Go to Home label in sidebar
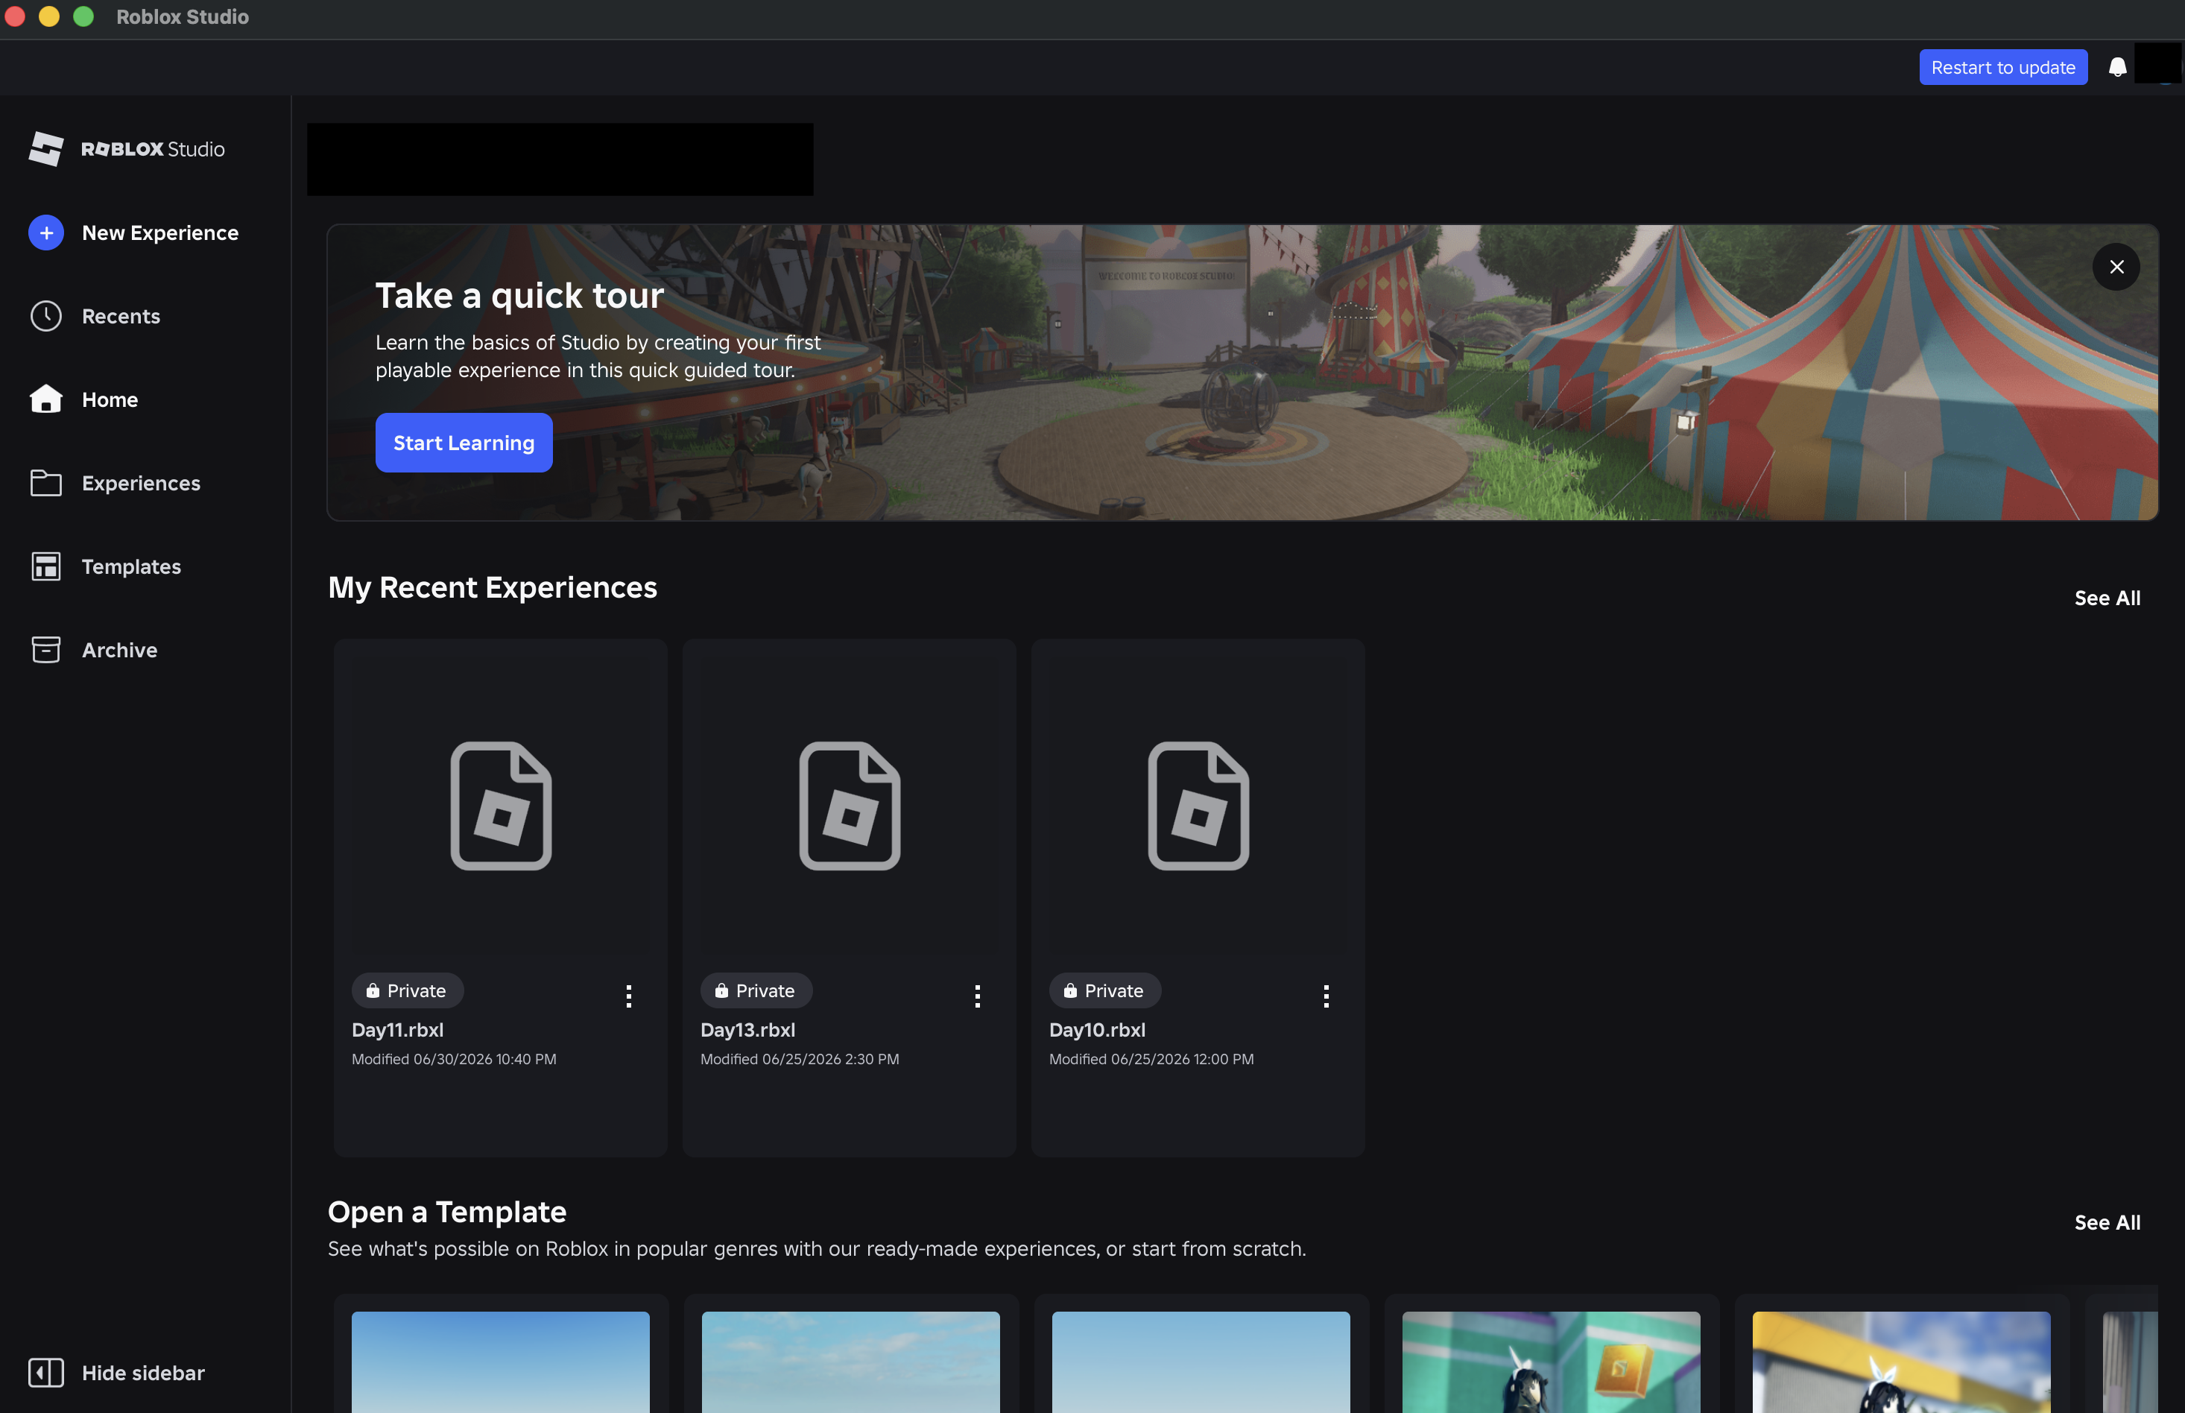The height and width of the screenshot is (1413, 2185). click(110, 399)
